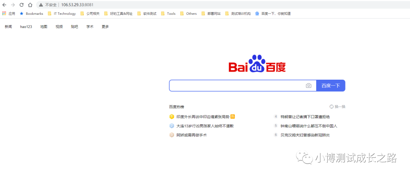The width and height of the screenshot is (410, 176).
Task: Click the rank 6 number badge
Action: (276, 135)
